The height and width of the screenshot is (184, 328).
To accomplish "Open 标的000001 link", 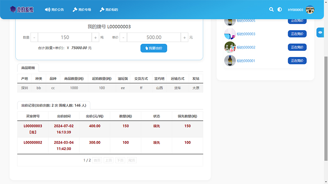I will tap(246, 61).
